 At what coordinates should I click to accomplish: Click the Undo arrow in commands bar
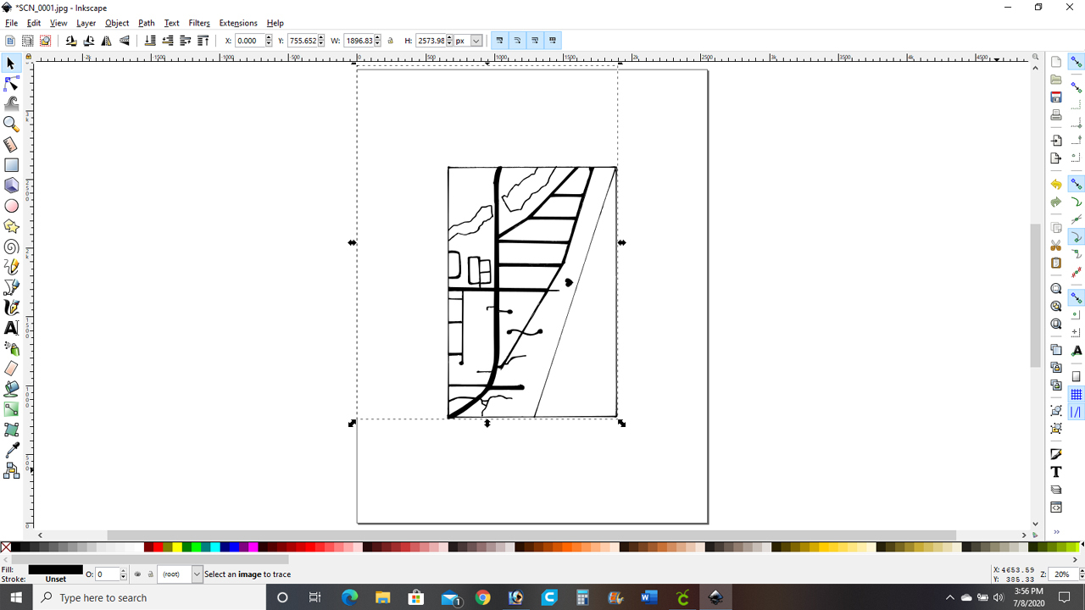[1056, 185]
